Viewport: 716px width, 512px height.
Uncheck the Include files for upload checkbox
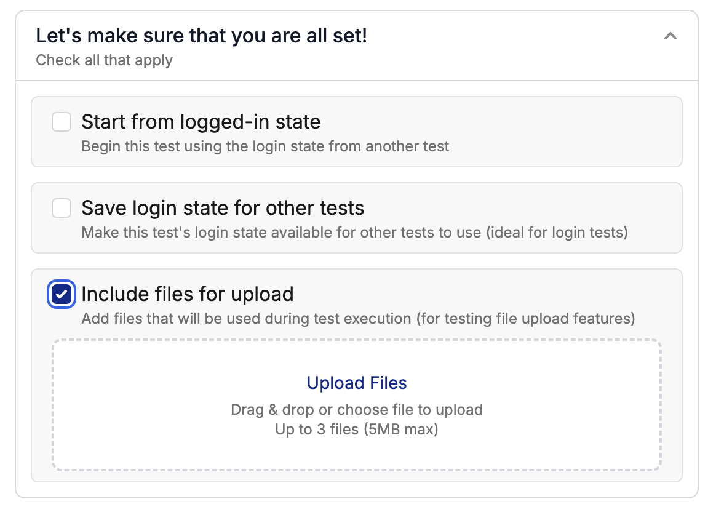click(x=62, y=294)
